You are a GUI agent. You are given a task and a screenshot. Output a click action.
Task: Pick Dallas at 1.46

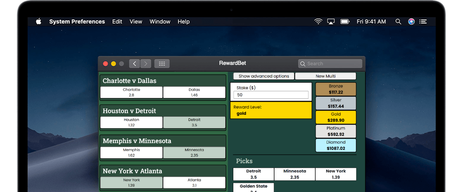coord(194,92)
